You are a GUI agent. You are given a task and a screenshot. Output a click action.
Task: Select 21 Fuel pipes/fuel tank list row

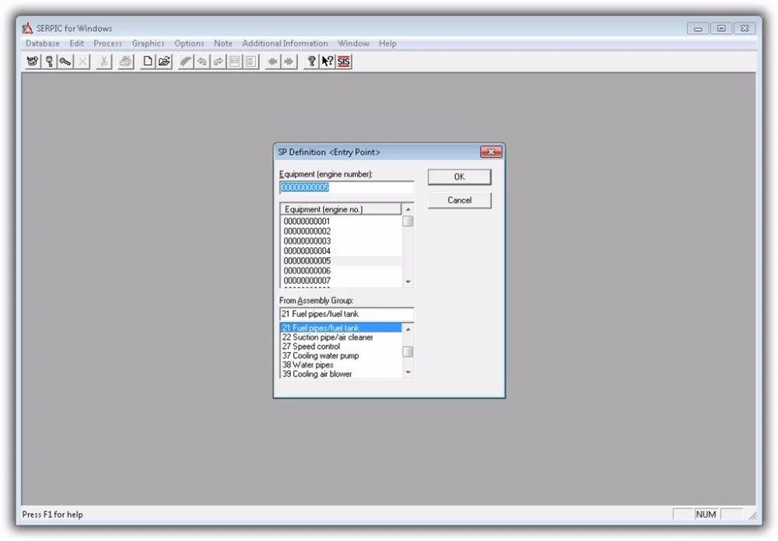pos(341,328)
